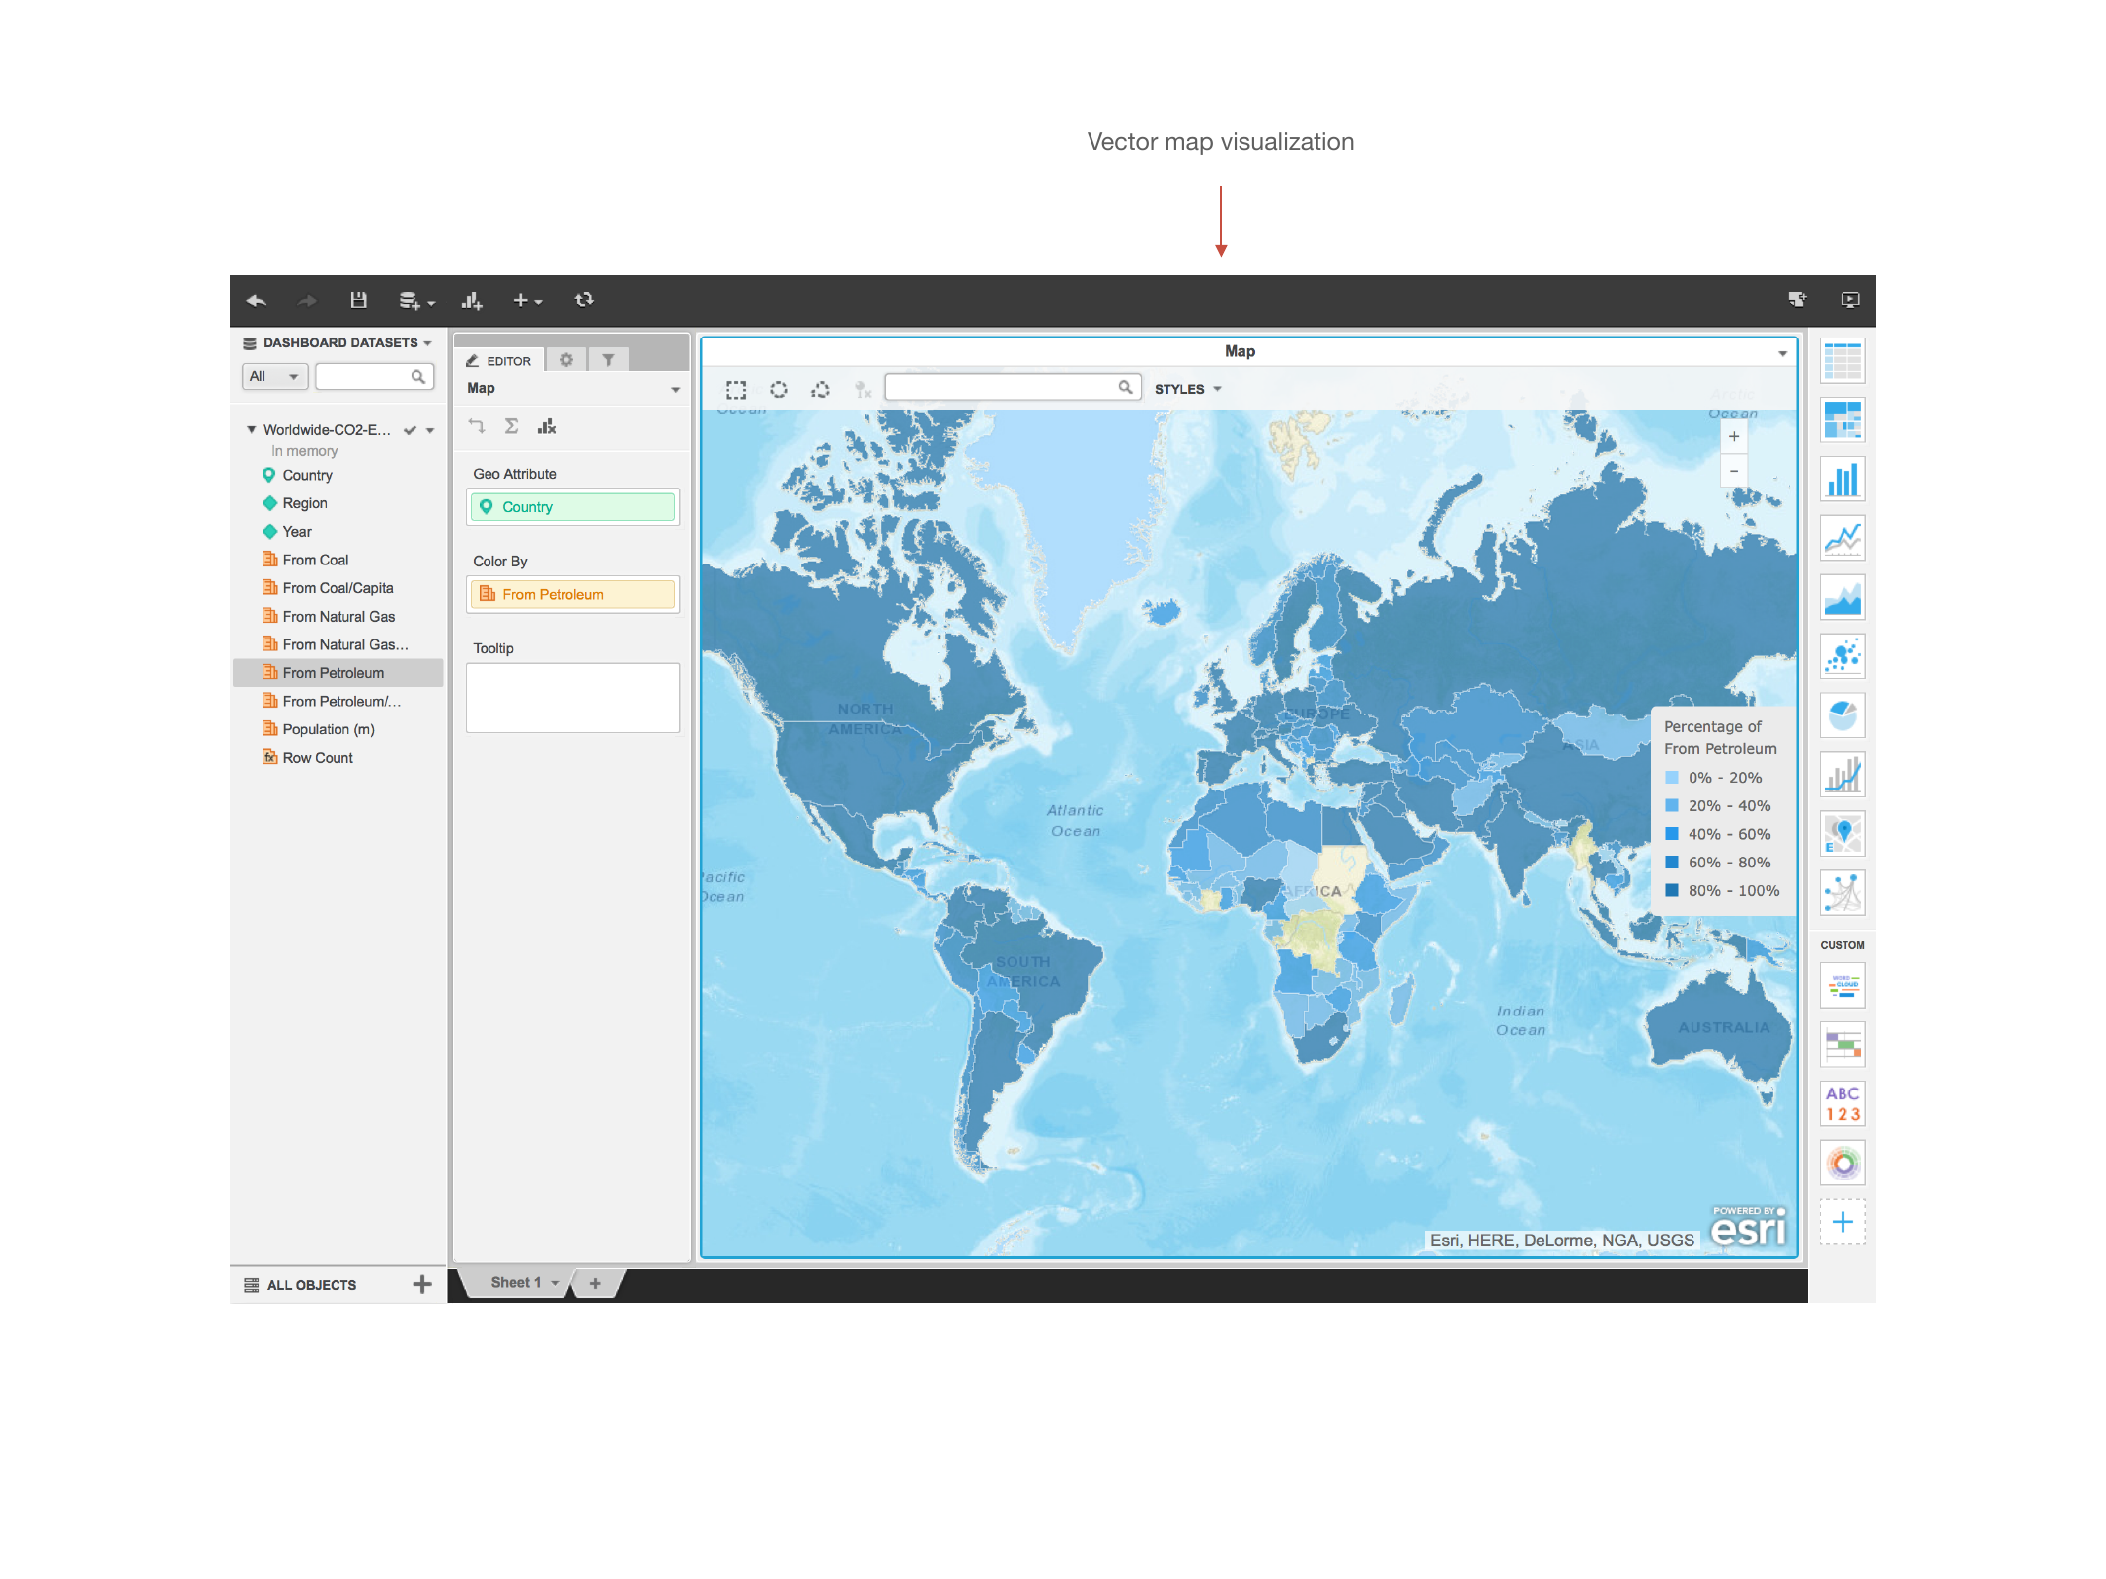This screenshot has width=2106, height=1579.
Task: Click the swap icon in editor
Action: click(477, 425)
